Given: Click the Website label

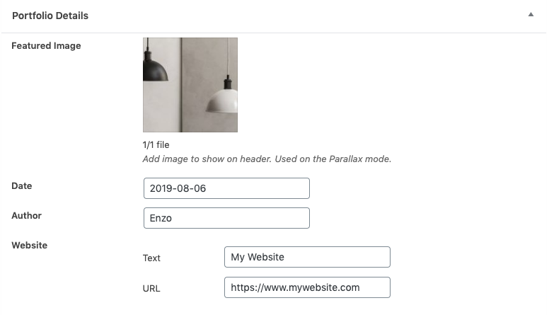Looking at the screenshot, I should 30,245.
